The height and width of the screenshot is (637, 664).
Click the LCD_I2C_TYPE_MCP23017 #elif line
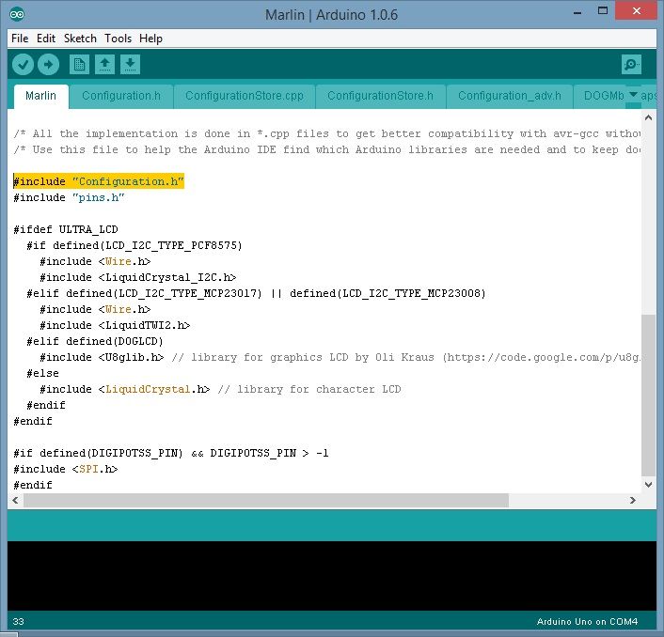click(256, 293)
